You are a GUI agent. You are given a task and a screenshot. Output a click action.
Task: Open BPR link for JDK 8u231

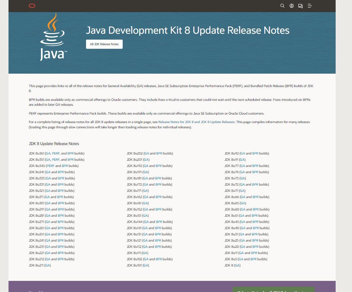click(x=61, y=246)
